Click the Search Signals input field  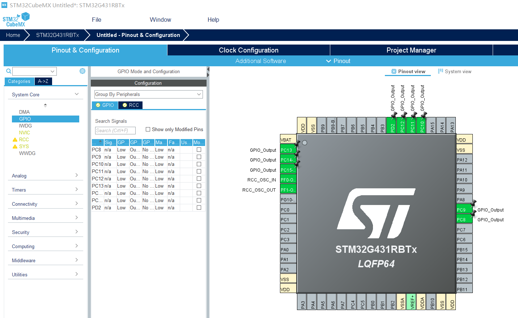coord(115,130)
